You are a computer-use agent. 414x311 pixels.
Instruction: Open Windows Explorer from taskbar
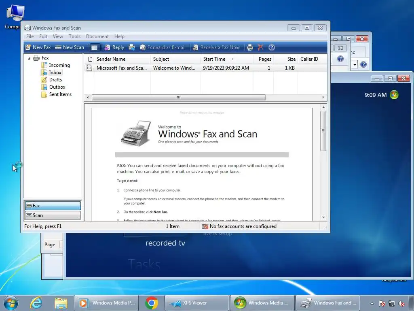pyautogui.click(x=61, y=303)
